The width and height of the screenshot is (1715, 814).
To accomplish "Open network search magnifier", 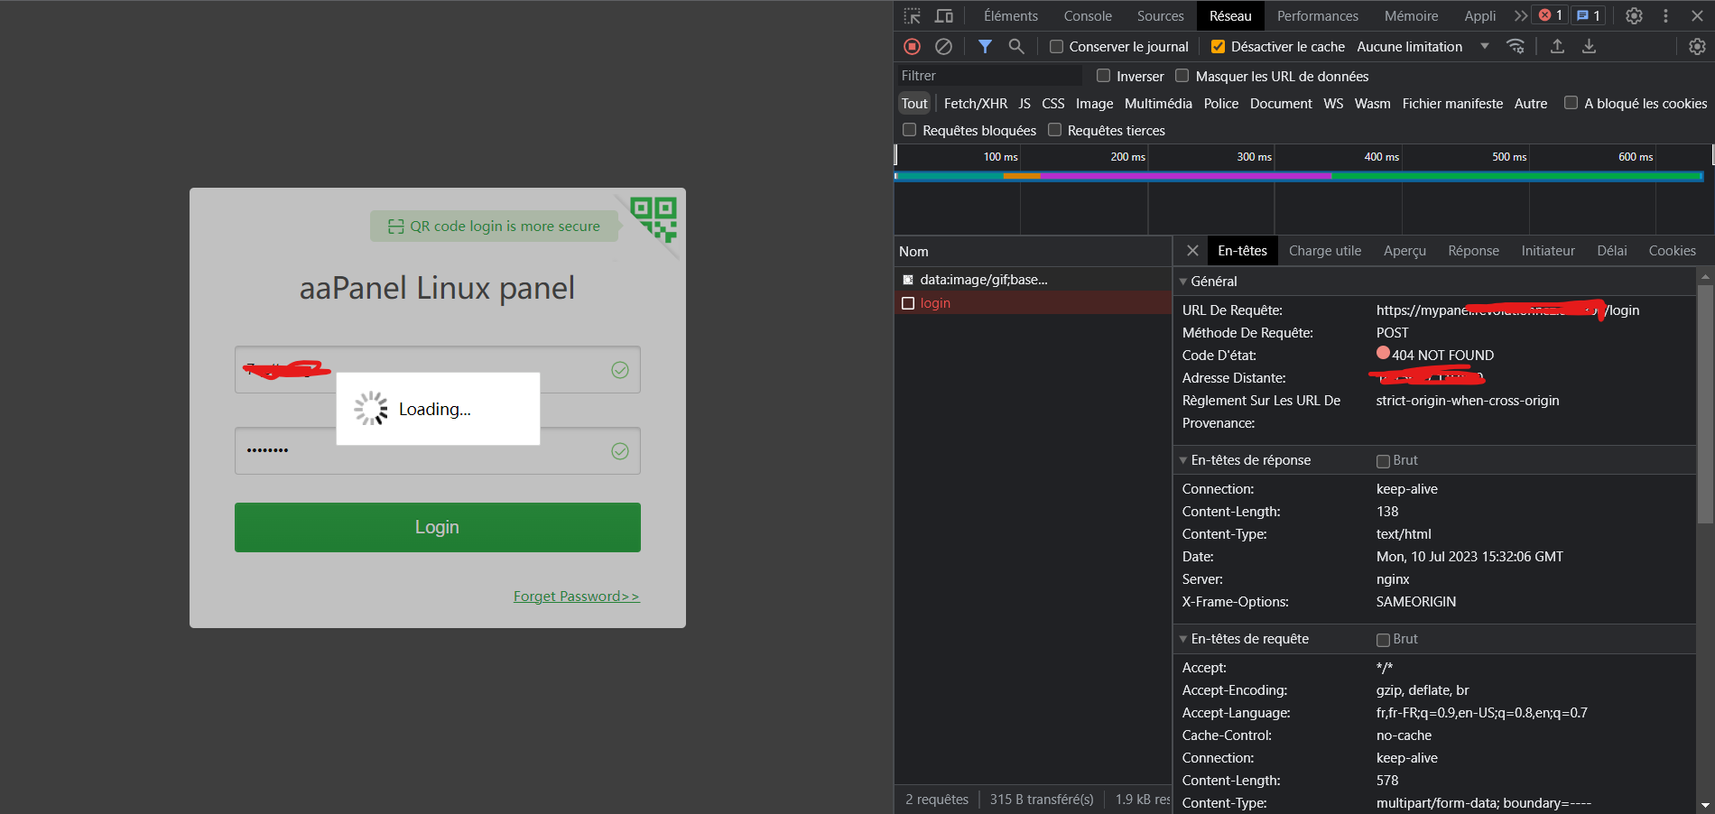I will tap(1016, 46).
